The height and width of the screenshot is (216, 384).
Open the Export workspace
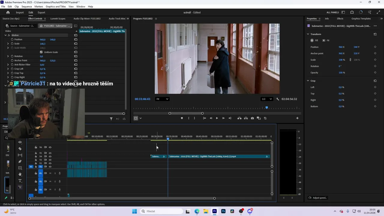pyautogui.click(x=41, y=13)
